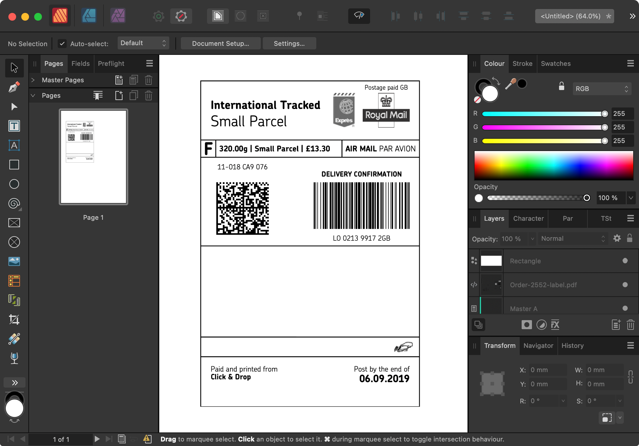Select the Table tool
The height and width of the screenshot is (446, 639).
[x=14, y=281]
